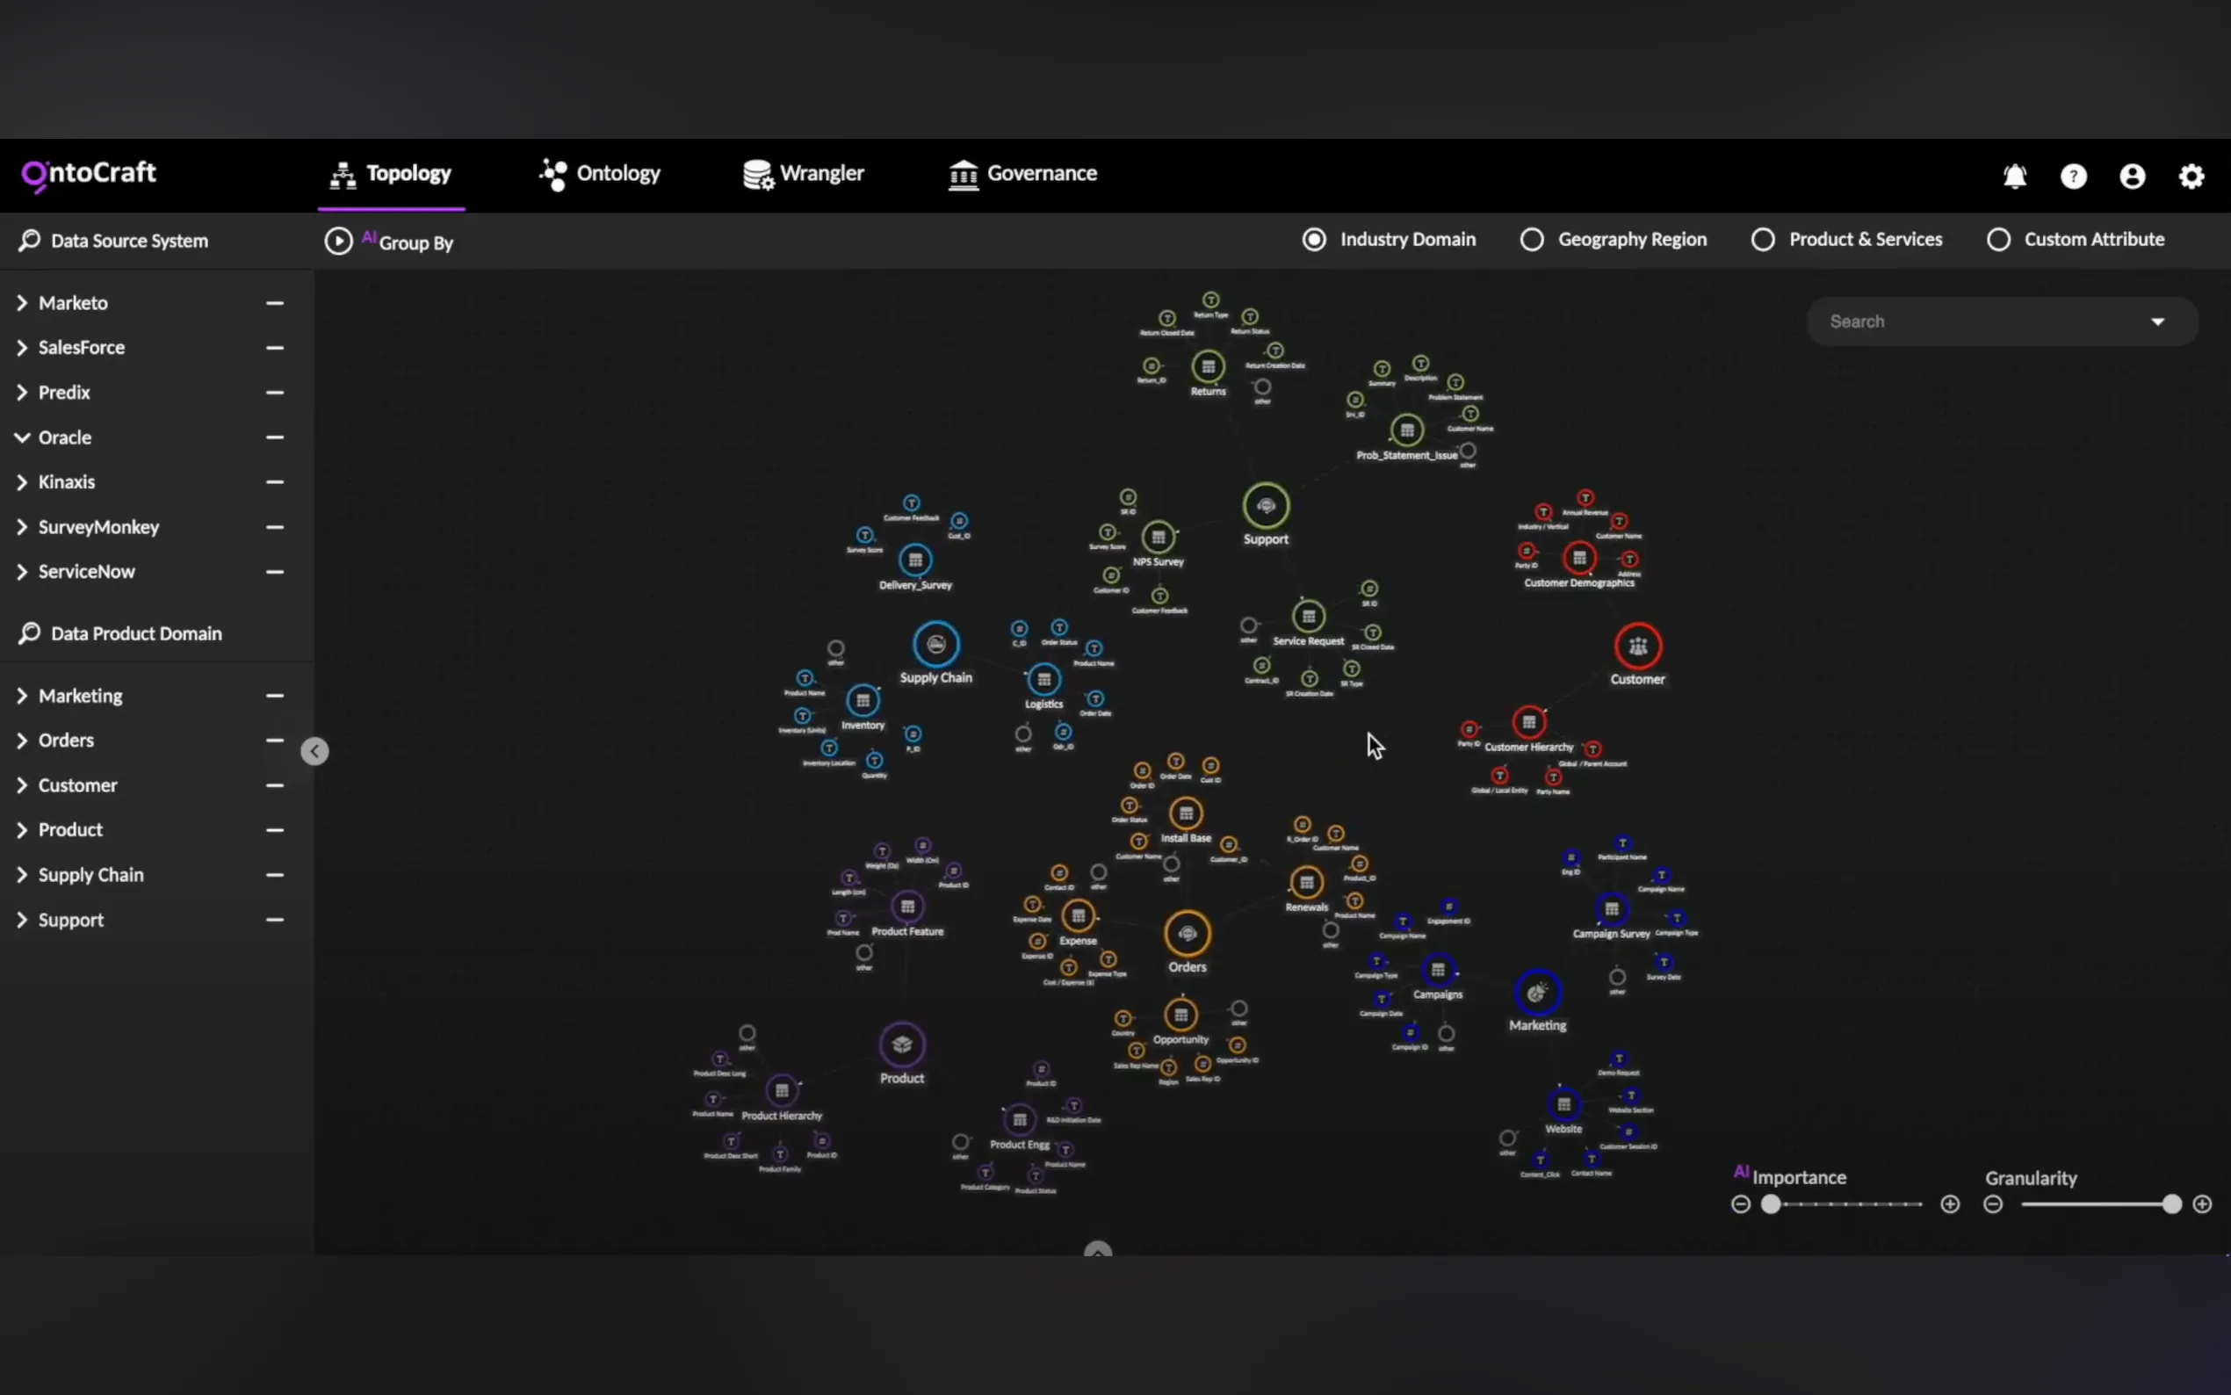Click the minus button next to SalesForce

pos(275,348)
